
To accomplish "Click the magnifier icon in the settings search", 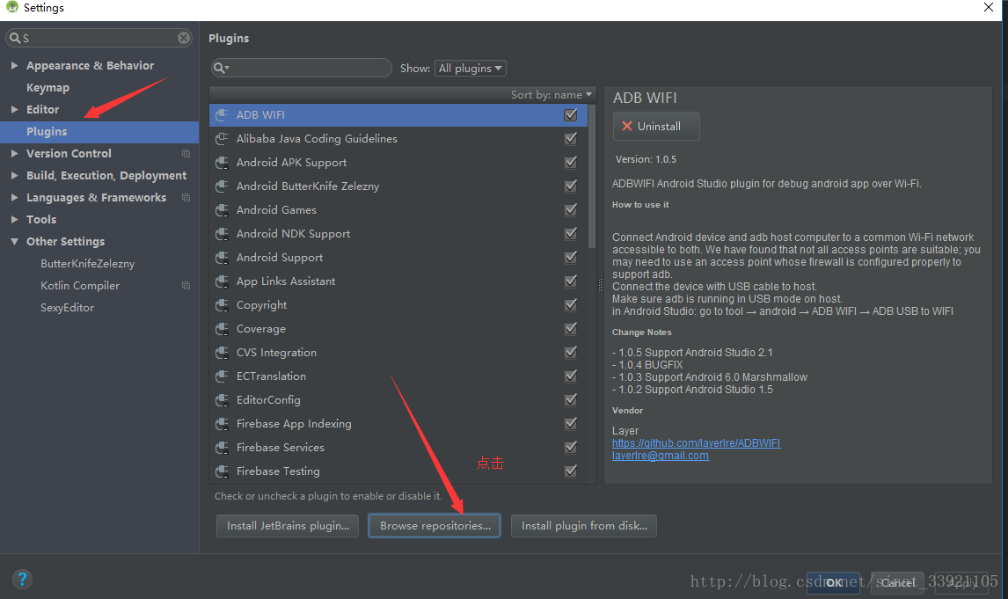I will click(14, 38).
